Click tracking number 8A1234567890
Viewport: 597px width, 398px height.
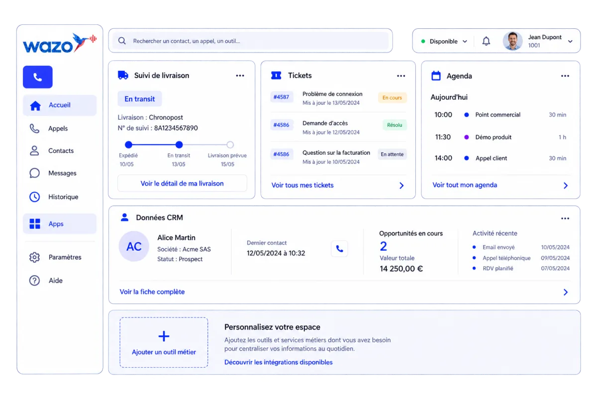(x=176, y=128)
